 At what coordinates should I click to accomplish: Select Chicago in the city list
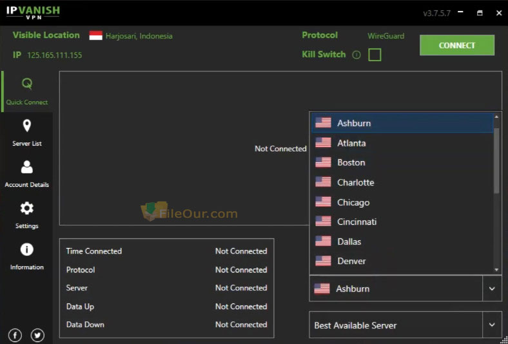pyautogui.click(x=402, y=202)
